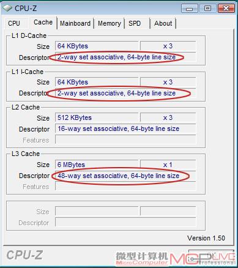This screenshot has width=238, height=268.
Task: Close the CPU-Z window
Action: coord(226,9)
